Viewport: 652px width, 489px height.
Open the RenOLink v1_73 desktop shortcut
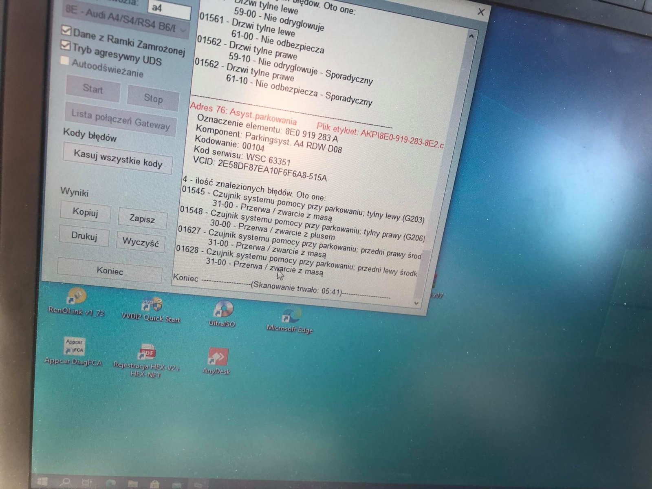click(76, 302)
